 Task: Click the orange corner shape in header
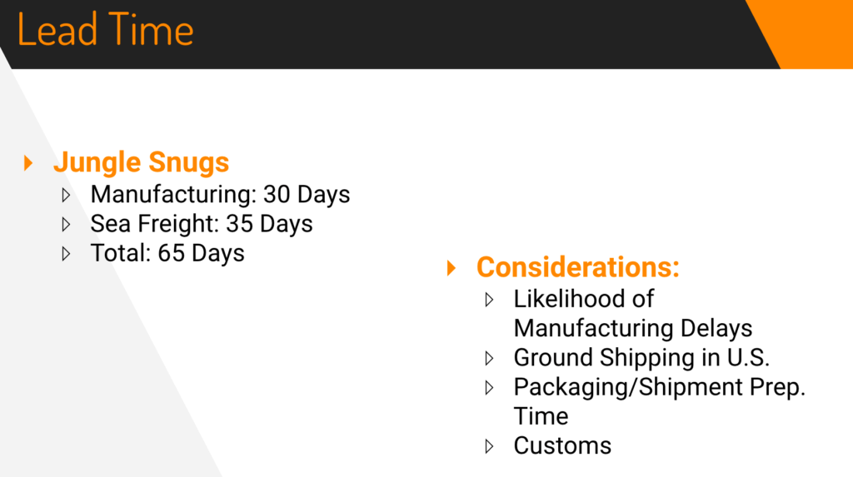[x=806, y=34]
